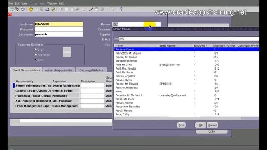Open the Edit menu
This screenshot has height=150, width=267.
pos(17,4)
